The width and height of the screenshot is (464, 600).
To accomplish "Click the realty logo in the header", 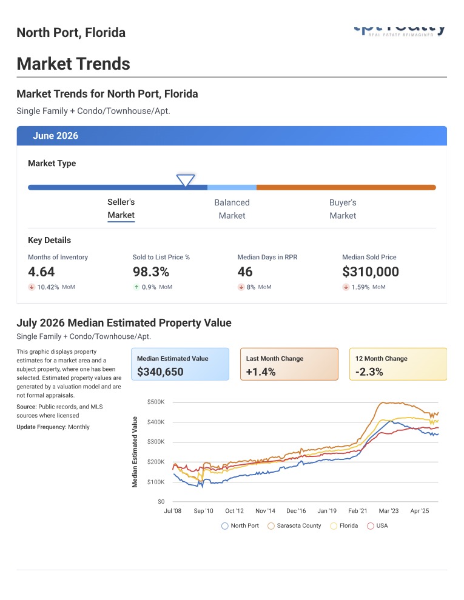I will (400, 31).
